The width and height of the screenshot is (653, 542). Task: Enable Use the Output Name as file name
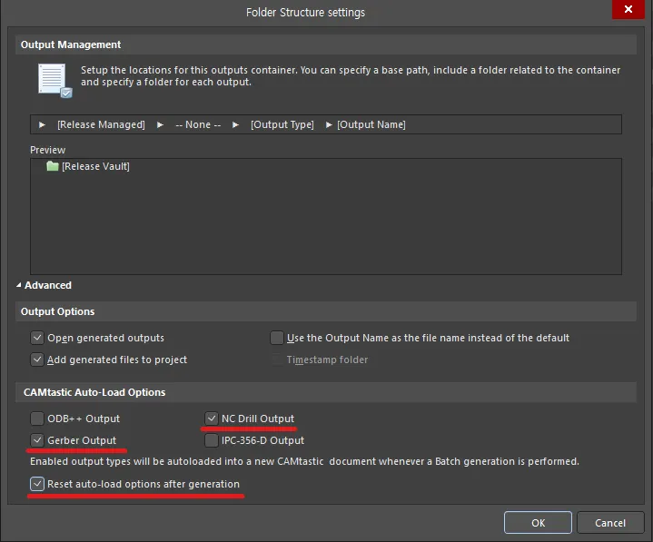(x=276, y=338)
